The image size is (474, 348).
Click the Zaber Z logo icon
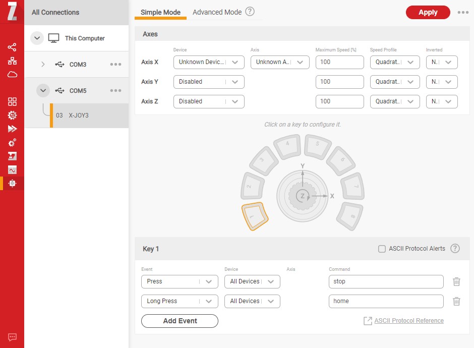click(12, 11)
